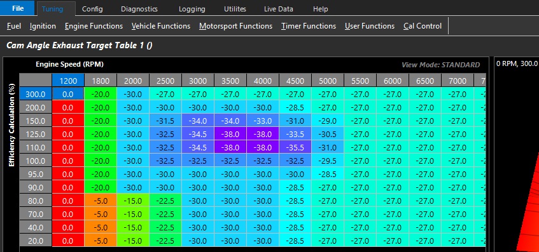The width and height of the screenshot is (539, 252).
Task: Open the Ignition submenu
Action: click(43, 26)
